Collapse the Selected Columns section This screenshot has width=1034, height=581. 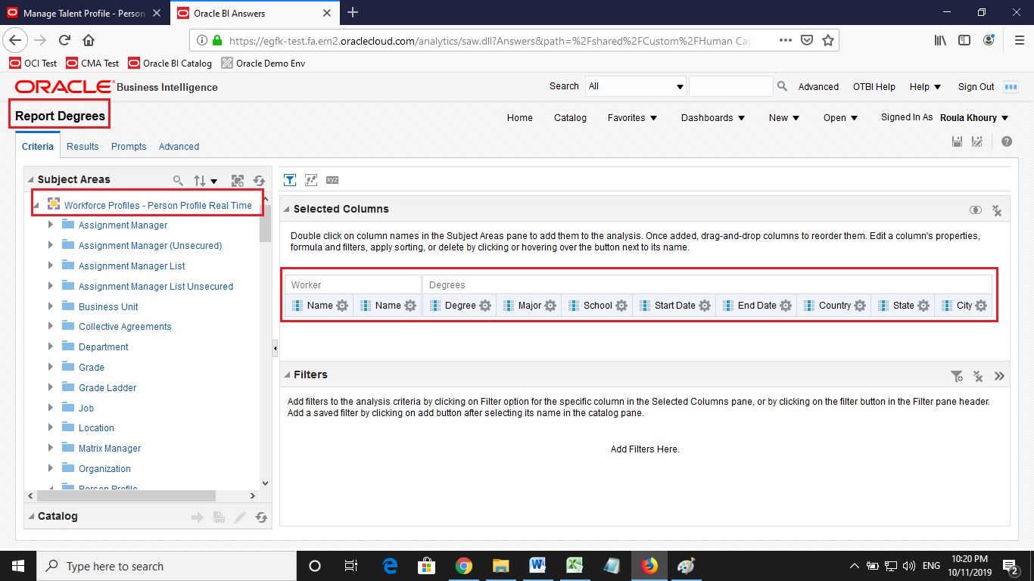(x=286, y=209)
